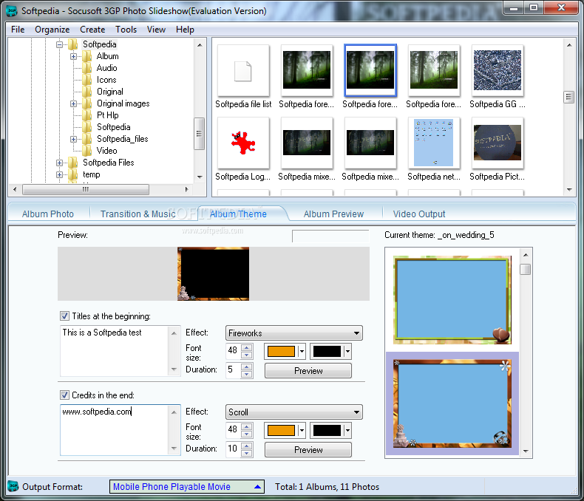Select the highlighted Softpedia fore... forest thumbnail
Screen dimensions: 584x501
(x=370, y=70)
